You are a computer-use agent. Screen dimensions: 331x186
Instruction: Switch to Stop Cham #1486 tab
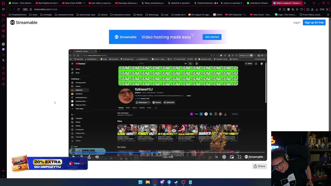coord(74,3)
